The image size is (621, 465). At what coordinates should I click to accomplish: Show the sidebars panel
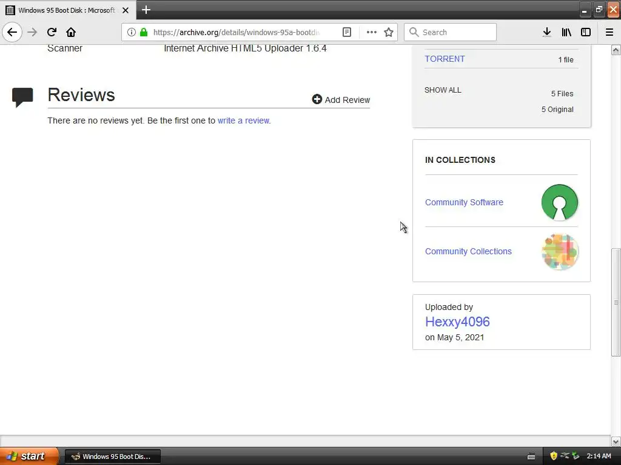586,32
